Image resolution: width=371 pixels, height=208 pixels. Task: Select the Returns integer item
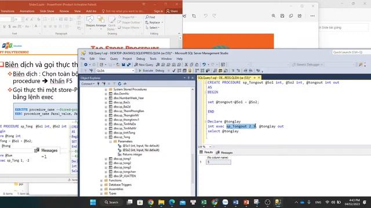[132, 154]
